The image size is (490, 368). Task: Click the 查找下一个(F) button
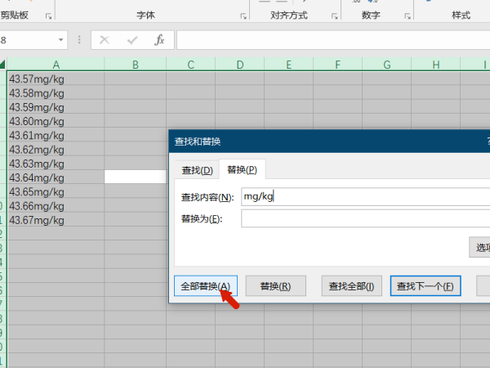[x=425, y=286]
